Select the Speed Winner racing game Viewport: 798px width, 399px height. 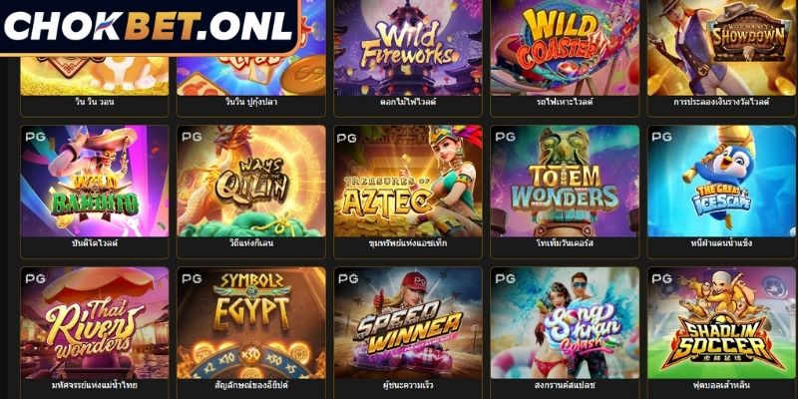coord(408,323)
